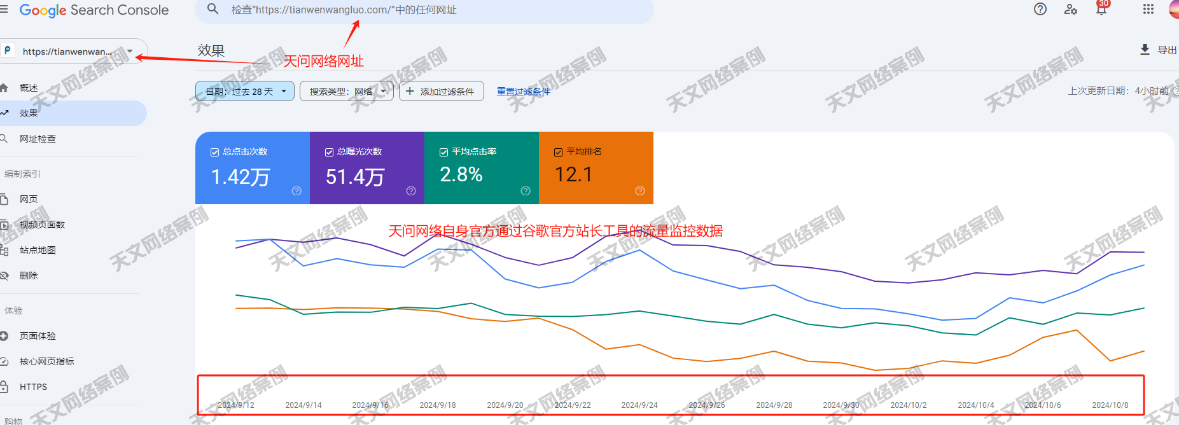Click the search magnifier icon in URL bar
The height and width of the screenshot is (425, 1179).
pos(213,9)
